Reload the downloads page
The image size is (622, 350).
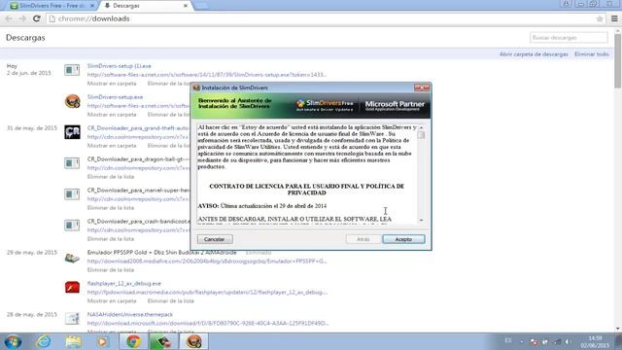[x=37, y=18]
